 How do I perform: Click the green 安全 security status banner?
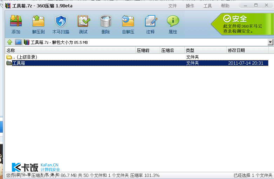242,24
